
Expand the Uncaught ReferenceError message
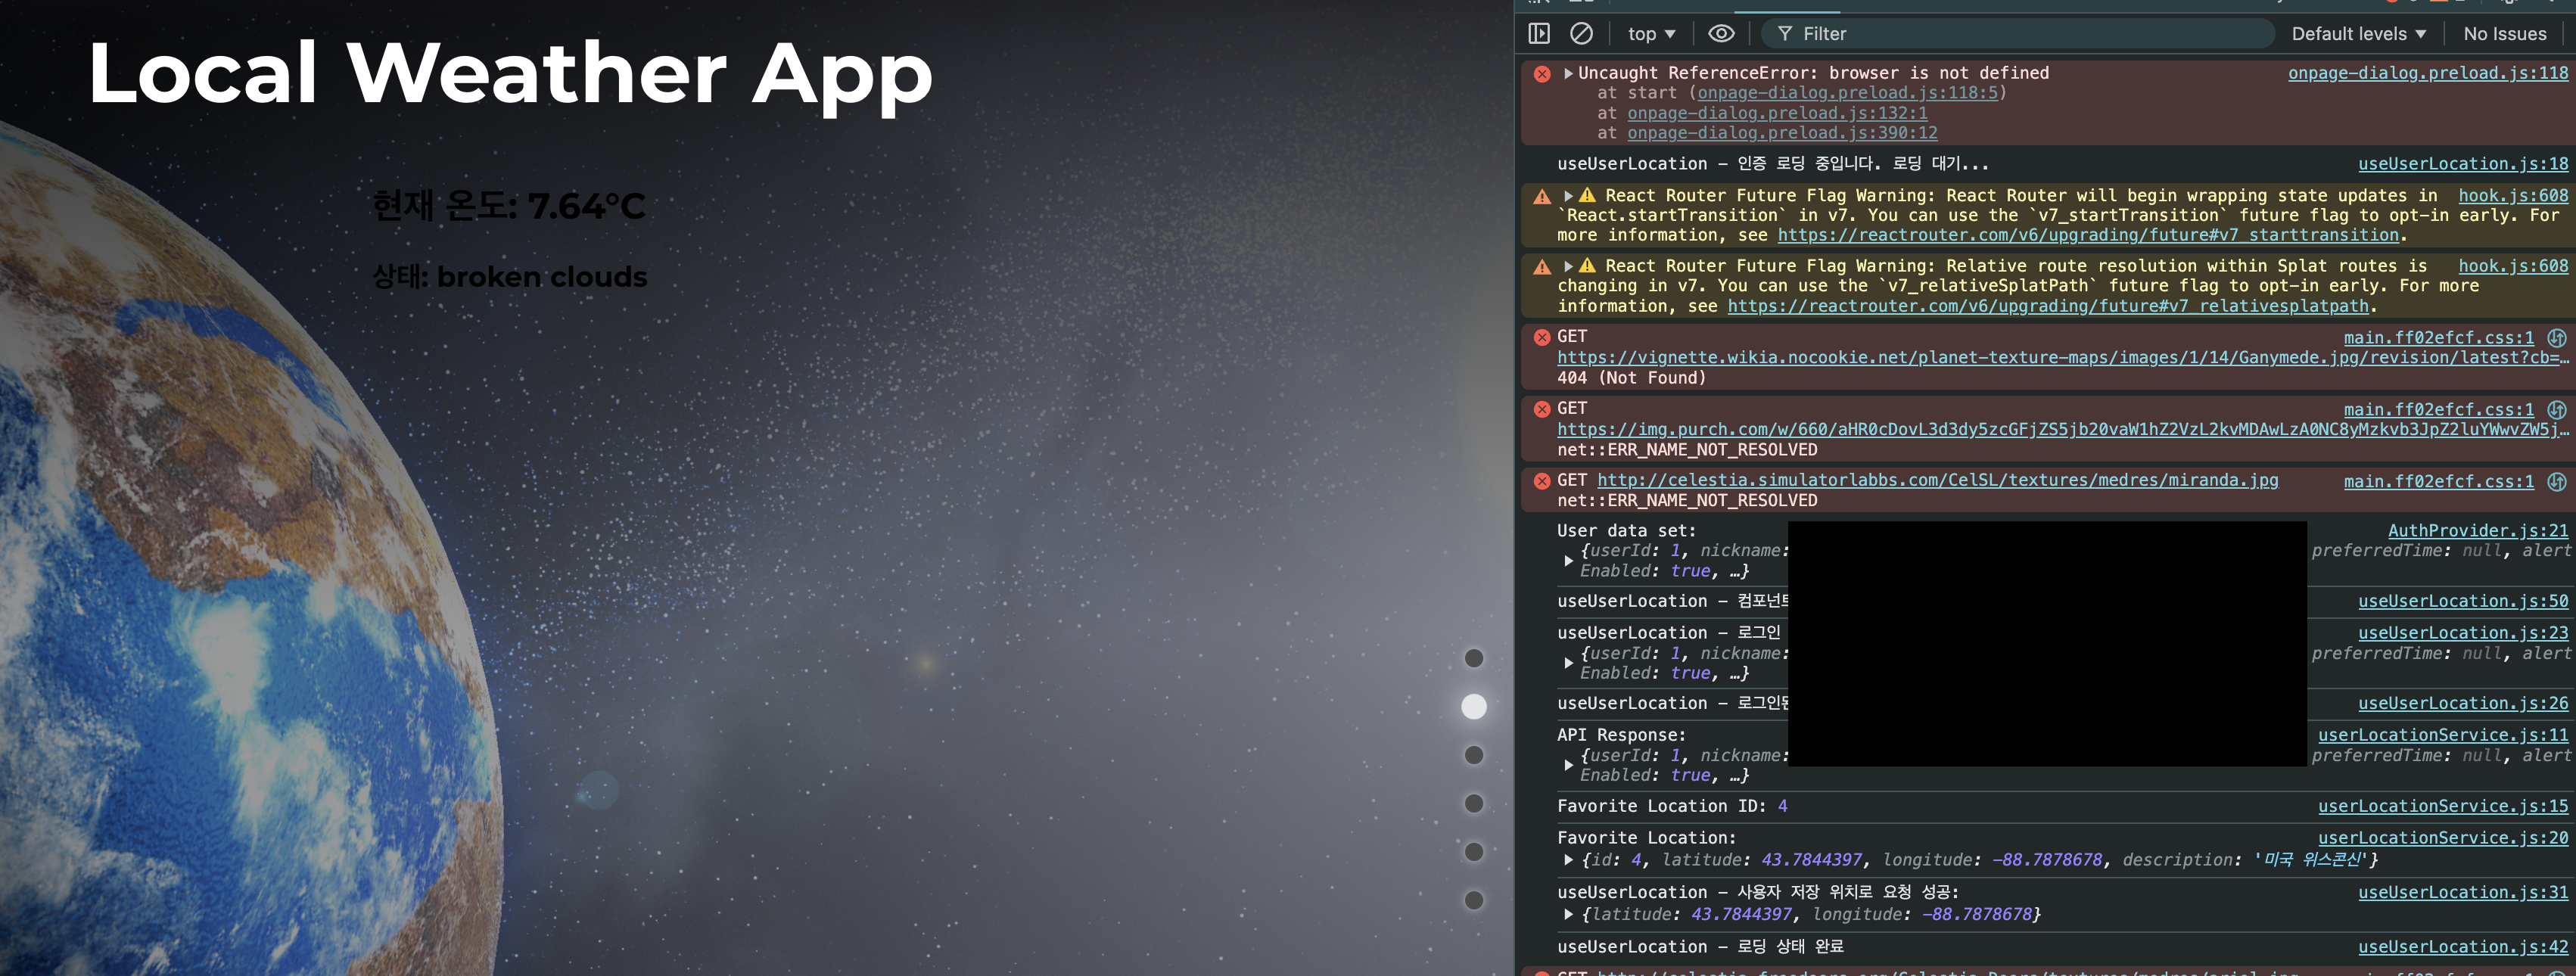[x=1568, y=73]
